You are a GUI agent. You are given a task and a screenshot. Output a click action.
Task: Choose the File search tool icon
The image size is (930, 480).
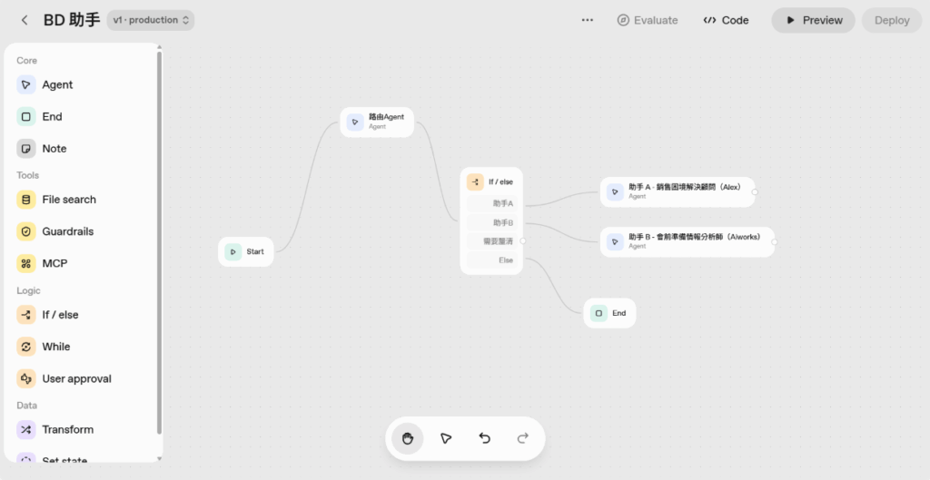(x=26, y=200)
